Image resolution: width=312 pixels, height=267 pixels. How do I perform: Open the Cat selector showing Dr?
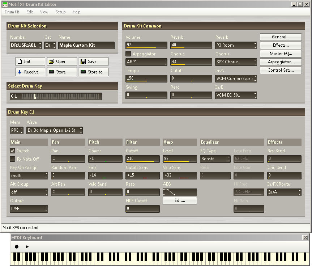click(50, 45)
